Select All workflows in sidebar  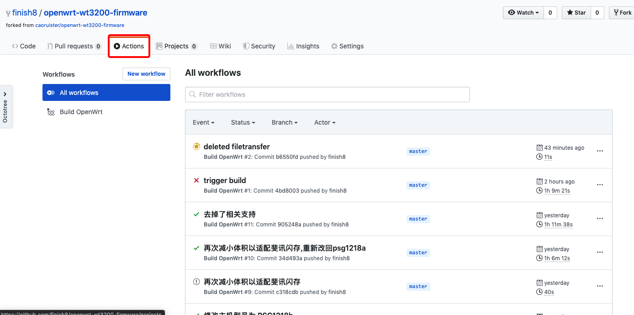(106, 93)
